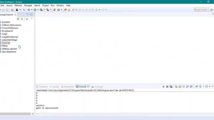This screenshot has width=214, height=120.
Task: Minimize the Package Explorer view
Action: pyautogui.click(x=27, y=14)
